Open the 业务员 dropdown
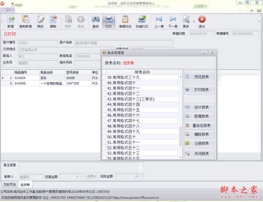This screenshot has width=263, height=202. (x=56, y=63)
